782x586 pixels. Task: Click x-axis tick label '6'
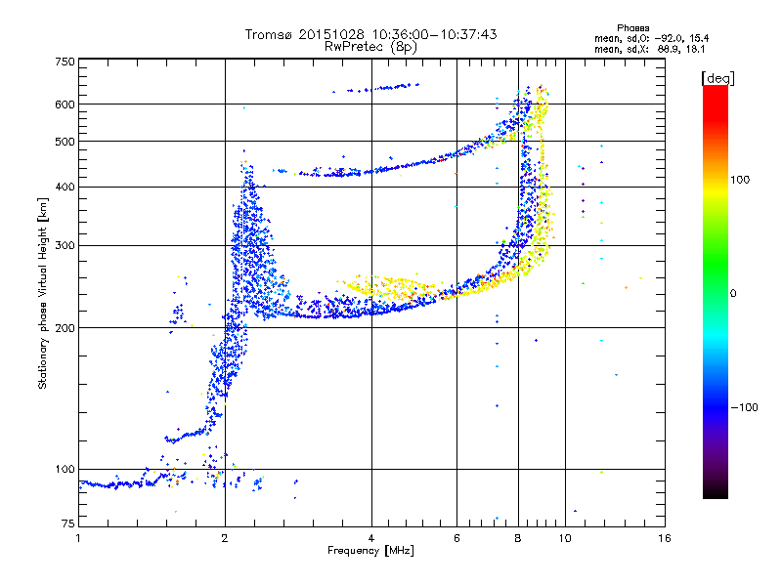(x=456, y=538)
